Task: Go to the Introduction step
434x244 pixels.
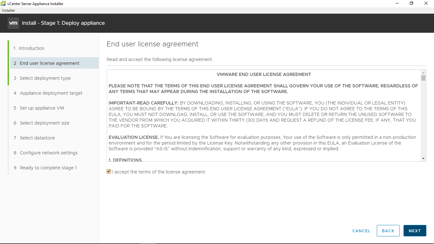Action: point(31,48)
